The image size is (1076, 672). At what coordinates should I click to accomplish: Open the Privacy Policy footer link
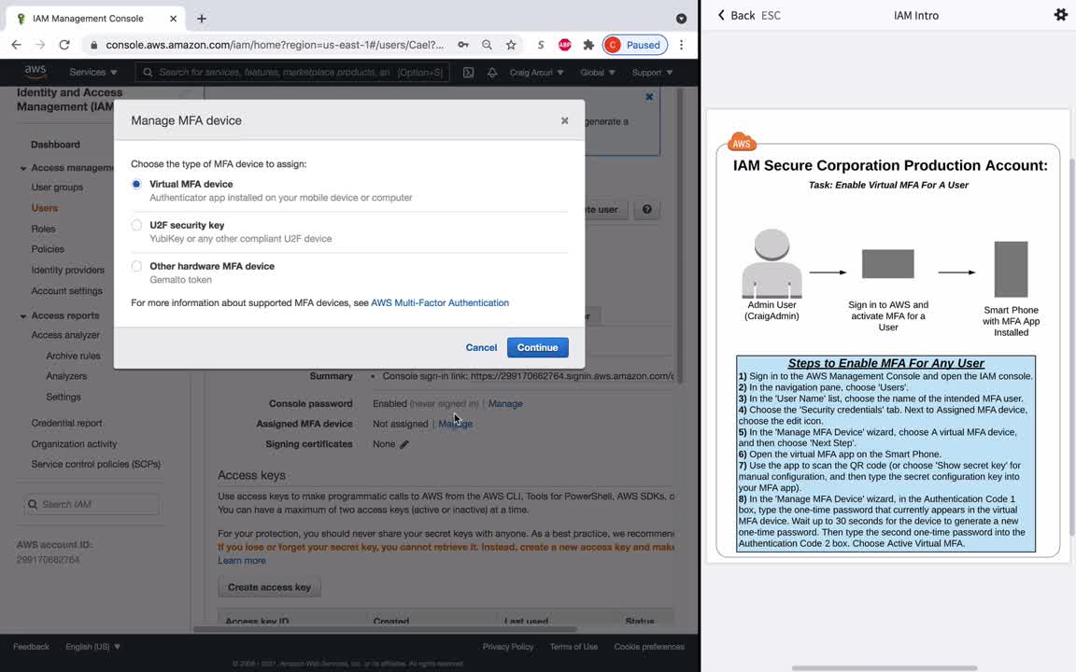[x=508, y=647]
